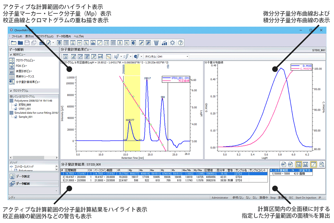Toggle the integral curve display button
Viewport: 334px width, 223px height.
pyautogui.click(x=313, y=165)
